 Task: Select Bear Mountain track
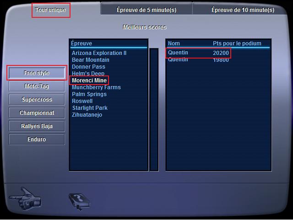click(91, 60)
